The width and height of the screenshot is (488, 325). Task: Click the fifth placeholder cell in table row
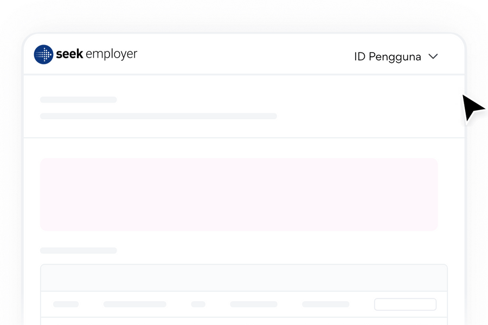click(x=325, y=304)
